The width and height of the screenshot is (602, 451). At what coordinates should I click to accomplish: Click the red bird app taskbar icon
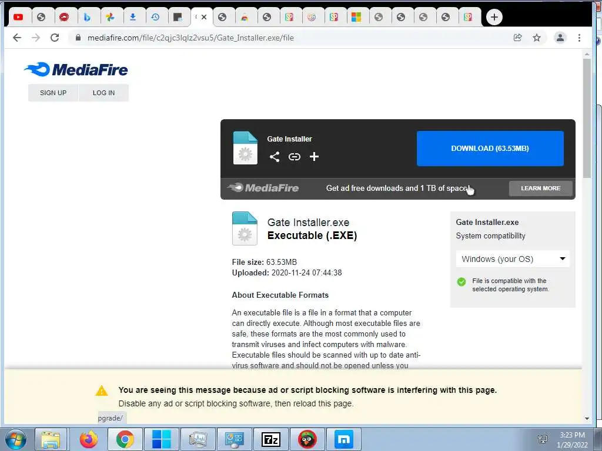[307, 439]
